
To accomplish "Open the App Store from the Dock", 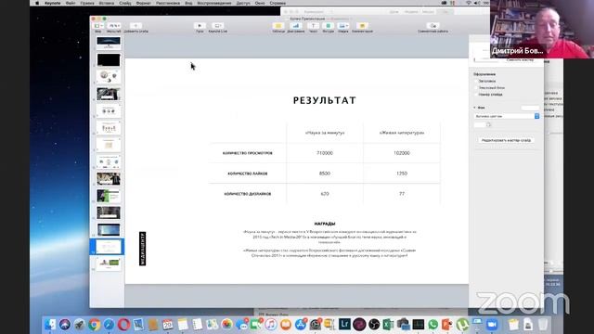I will click(x=301, y=325).
